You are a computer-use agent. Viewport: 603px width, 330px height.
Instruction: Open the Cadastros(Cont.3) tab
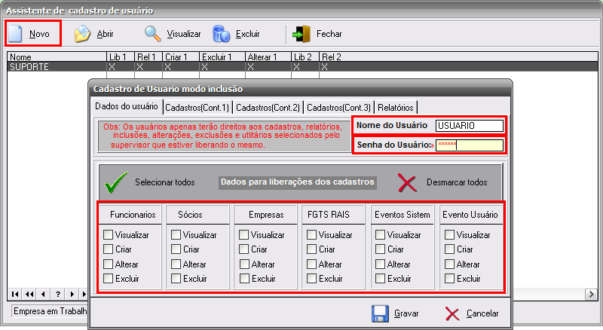click(x=338, y=108)
